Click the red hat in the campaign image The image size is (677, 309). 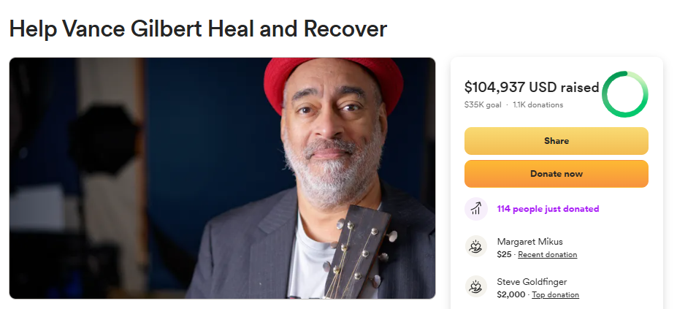click(x=332, y=81)
